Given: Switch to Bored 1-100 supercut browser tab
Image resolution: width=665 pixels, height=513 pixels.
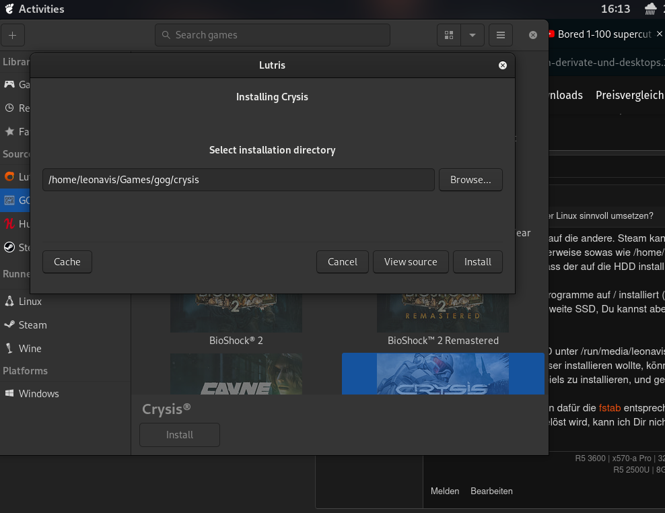Looking at the screenshot, I should pos(604,34).
